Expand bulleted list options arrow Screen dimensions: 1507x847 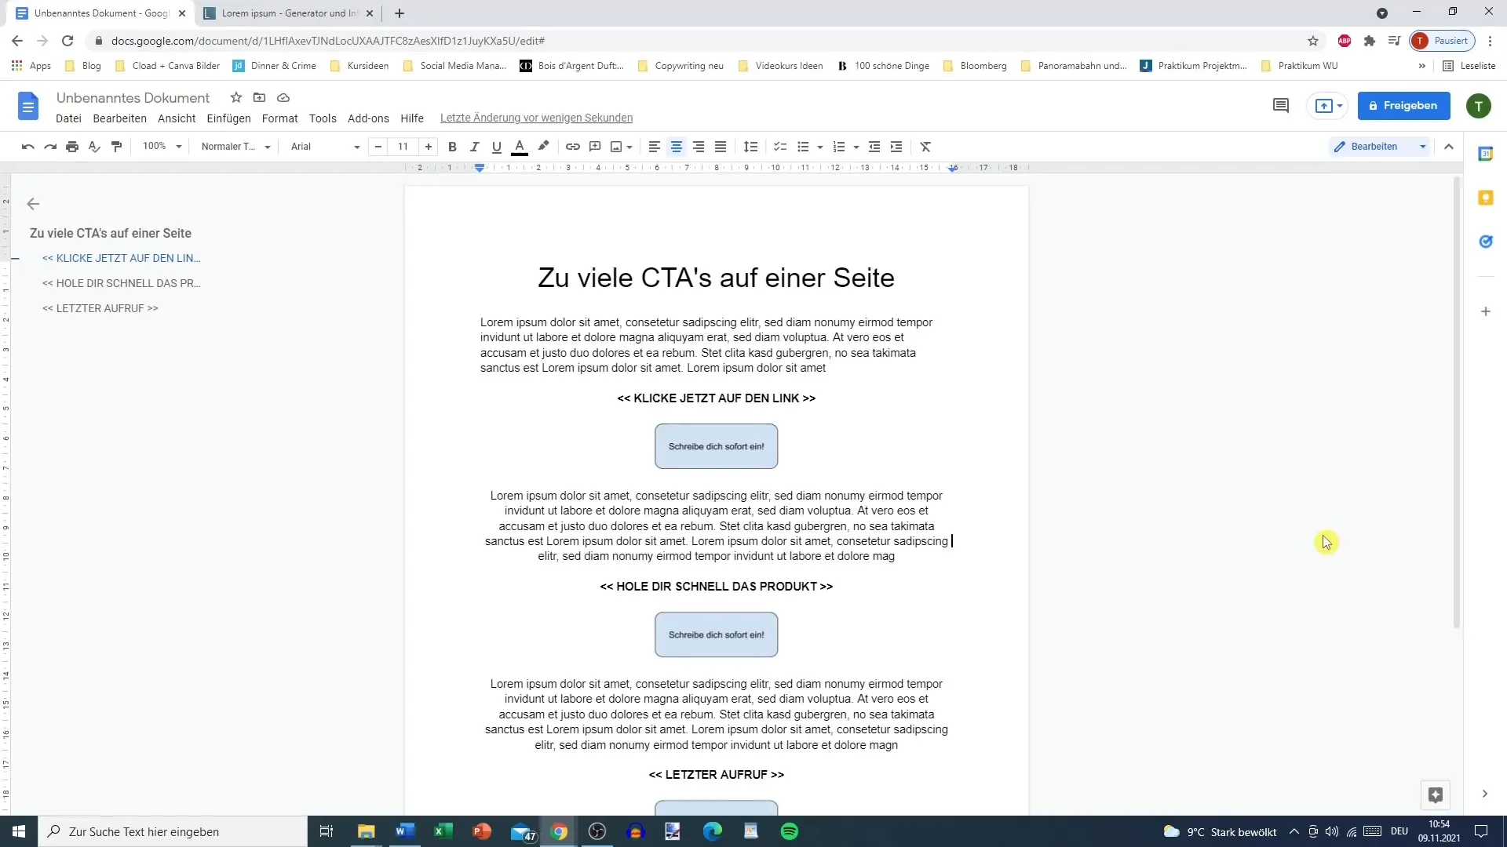(x=819, y=147)
